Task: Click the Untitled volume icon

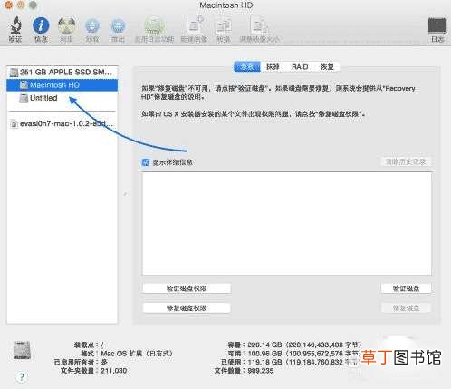Action: point(24,98)
